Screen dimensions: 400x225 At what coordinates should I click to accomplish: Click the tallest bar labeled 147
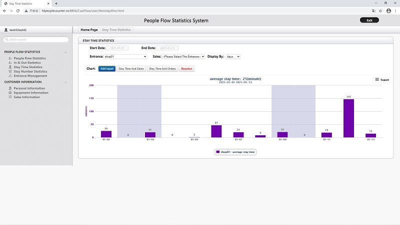pos(348,118)
